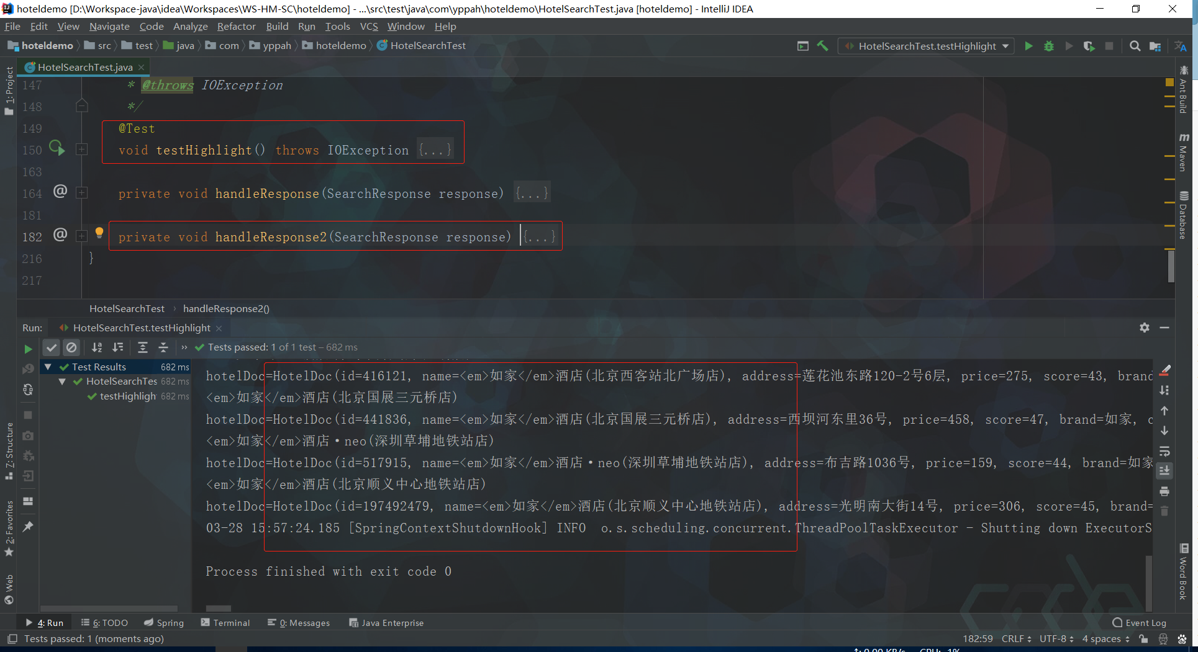The image size is (1198, 652).
Task: Click the translate icon in the toolbar
Action: (x=1181, y=46)
